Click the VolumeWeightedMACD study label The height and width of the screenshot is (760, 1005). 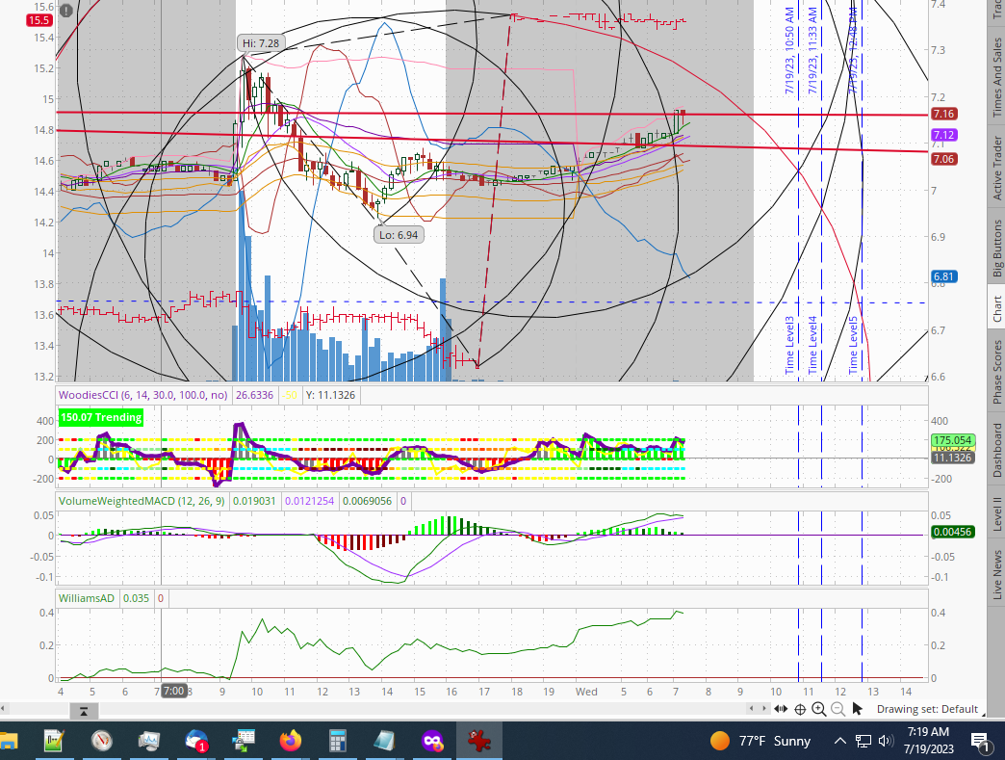(x=116, y=501)
